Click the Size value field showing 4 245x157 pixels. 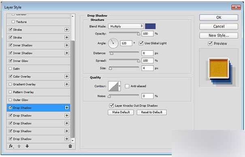click(x=147, y=68)
